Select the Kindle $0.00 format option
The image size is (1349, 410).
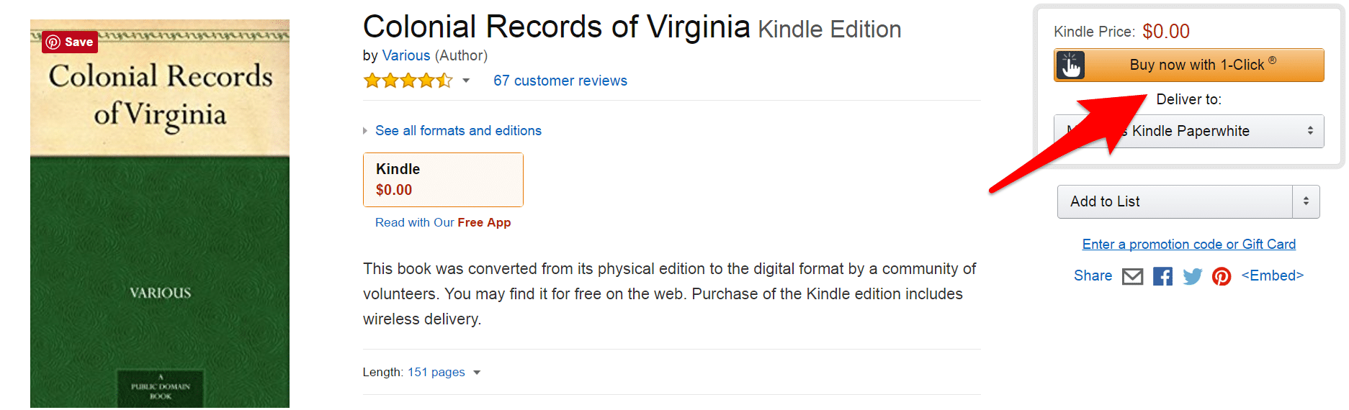tap(443, 180)
